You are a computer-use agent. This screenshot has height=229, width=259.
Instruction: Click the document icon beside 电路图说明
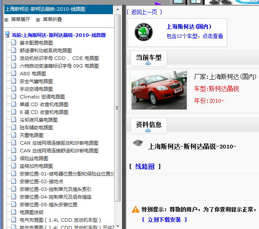[x=14, y=212]
